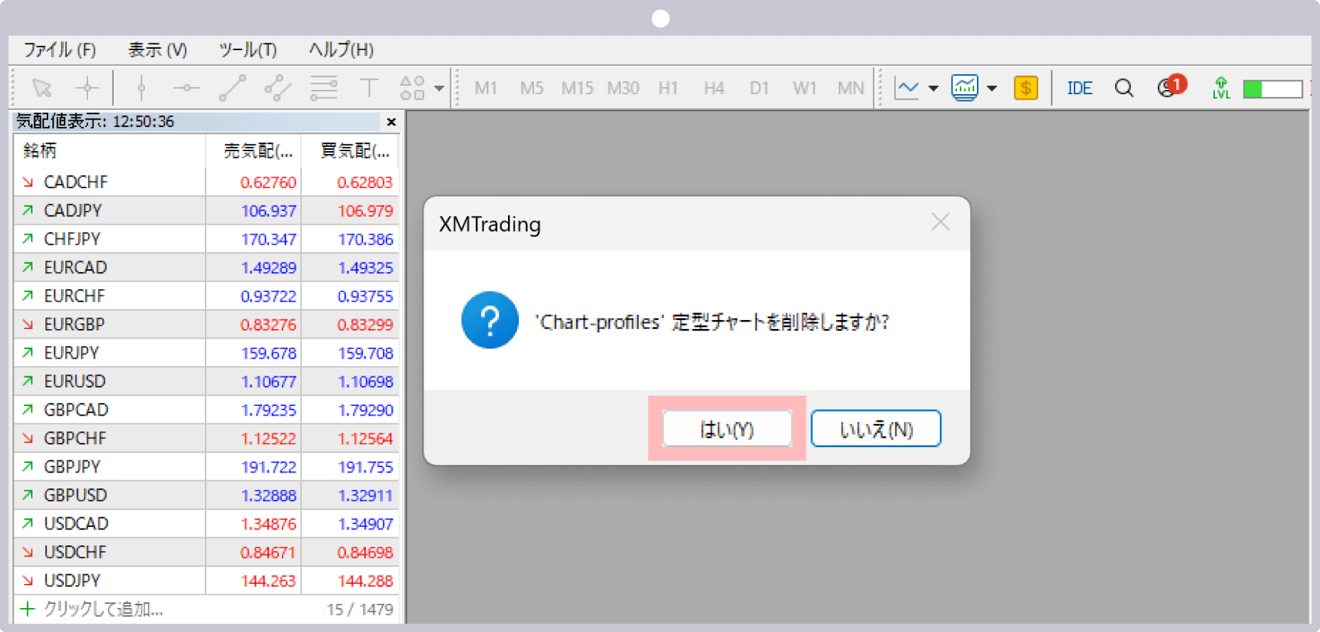Screen dimensions: 1320x632
Task: Switch to MN timeframe
Action: (850, 88)
